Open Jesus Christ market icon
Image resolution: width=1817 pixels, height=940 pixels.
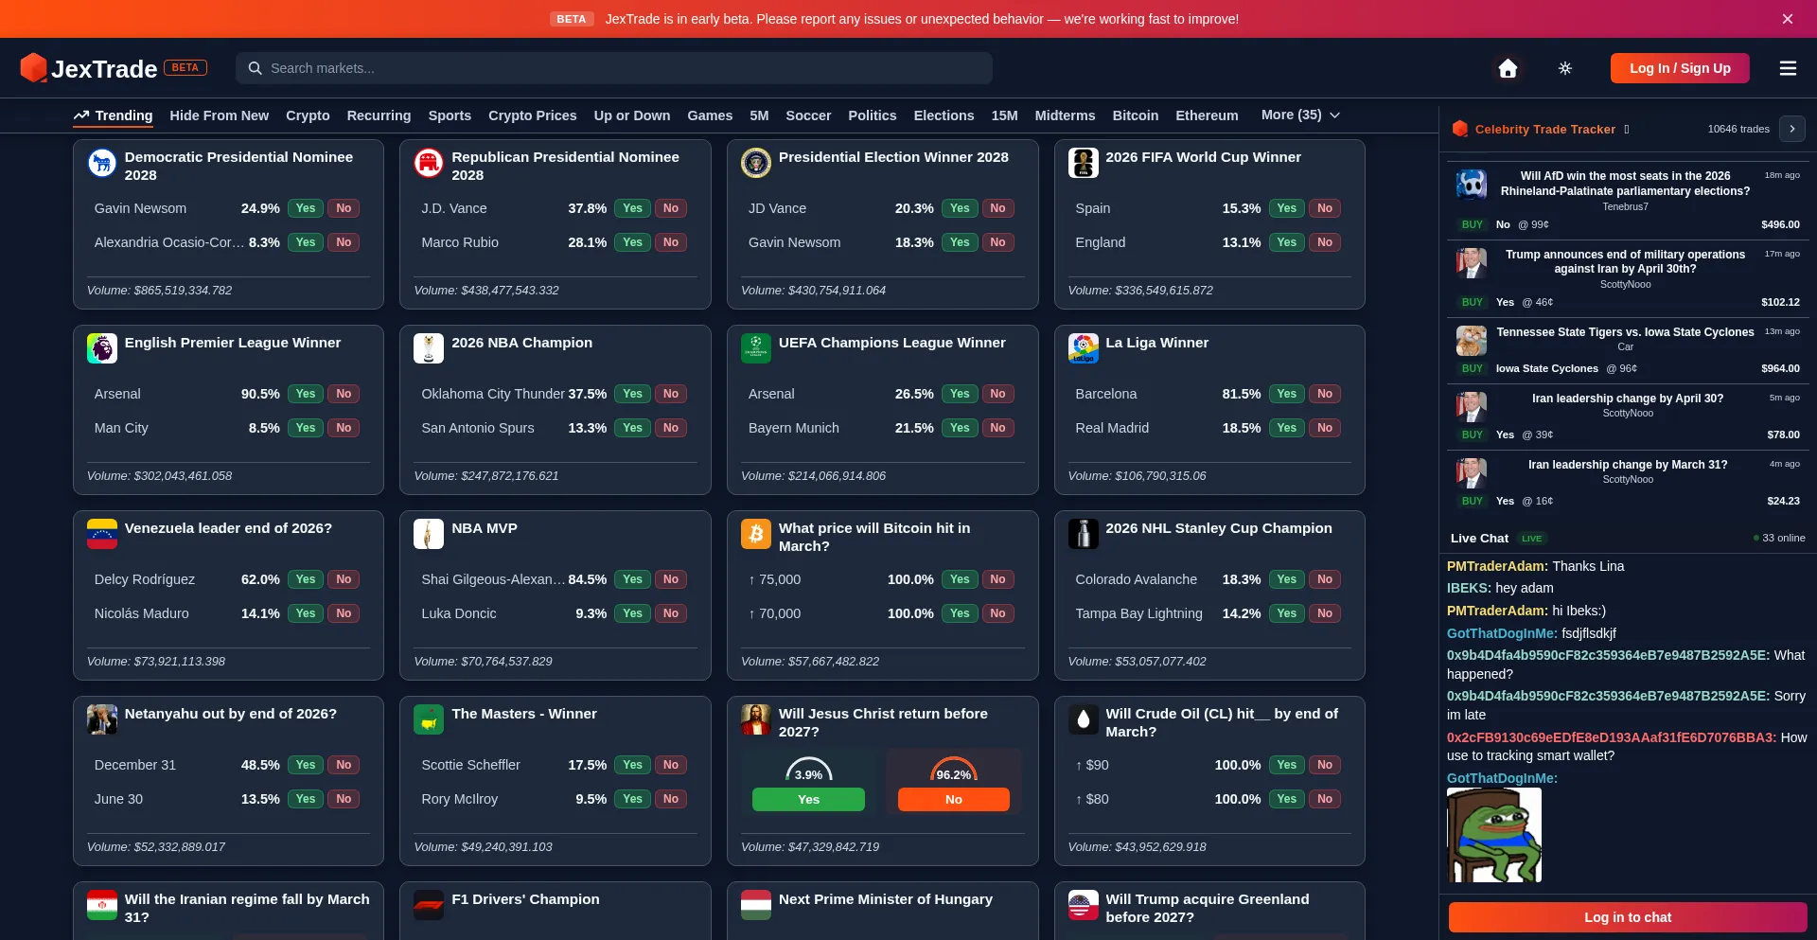tap(756, 719)
